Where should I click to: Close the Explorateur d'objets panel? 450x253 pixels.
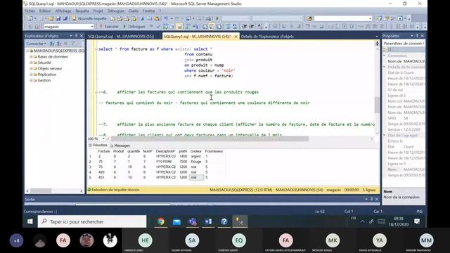[82, 36]
